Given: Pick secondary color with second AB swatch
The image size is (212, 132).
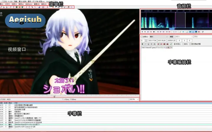Looking at the screenshot, I should pos(161,44).
